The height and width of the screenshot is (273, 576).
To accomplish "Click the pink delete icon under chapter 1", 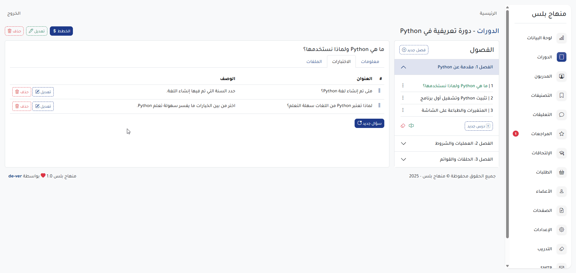I will [x=403, y=126].
